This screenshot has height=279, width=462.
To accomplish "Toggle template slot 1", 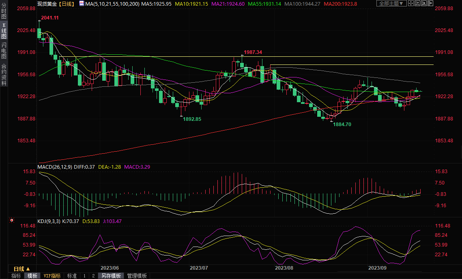I will (x=84, y=276).
